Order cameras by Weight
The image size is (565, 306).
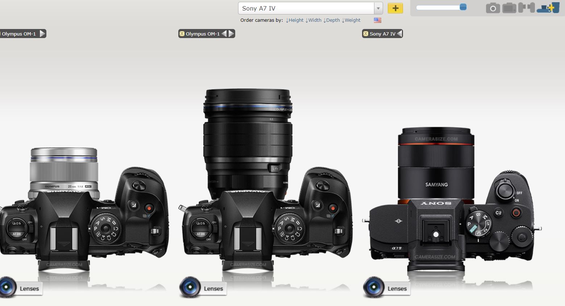tap(351, 20)
